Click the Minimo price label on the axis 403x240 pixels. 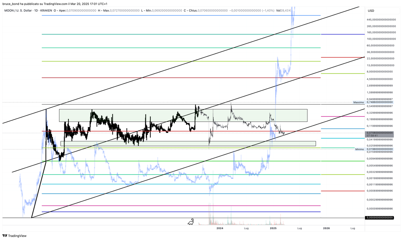[359, 149]
